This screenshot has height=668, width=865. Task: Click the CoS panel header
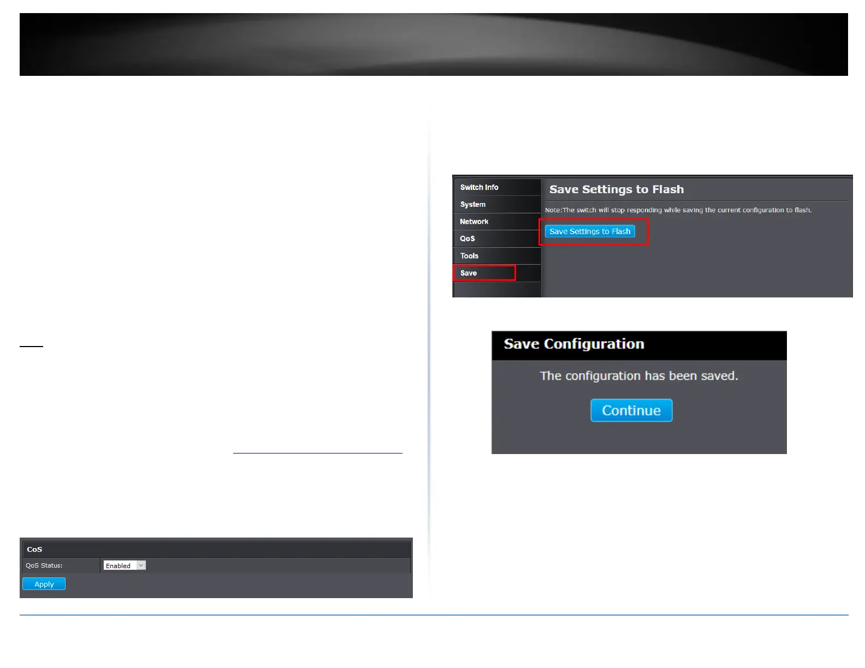[216, 549]
